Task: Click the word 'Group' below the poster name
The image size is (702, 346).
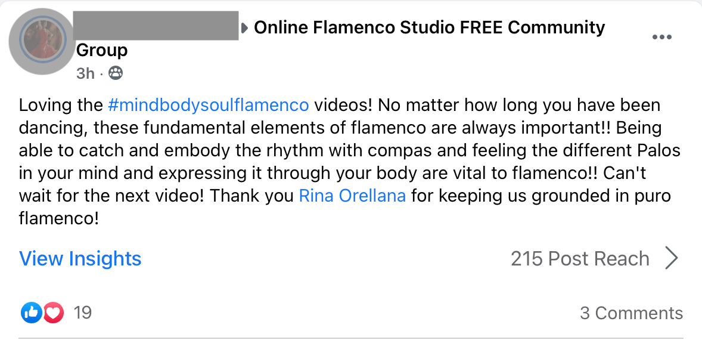Action: point(102,50)
